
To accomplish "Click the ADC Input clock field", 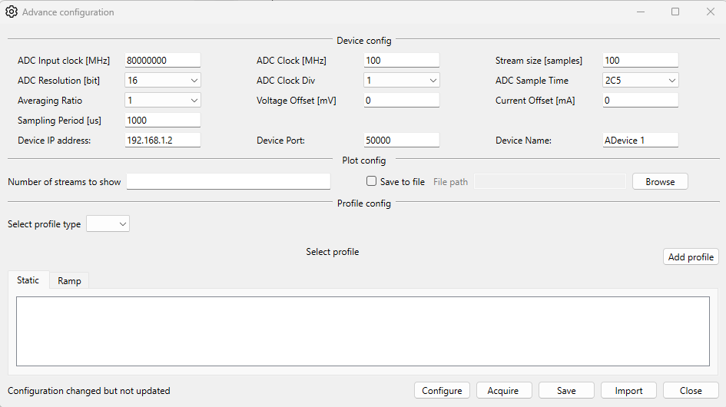I will click(x=162, y=61).
